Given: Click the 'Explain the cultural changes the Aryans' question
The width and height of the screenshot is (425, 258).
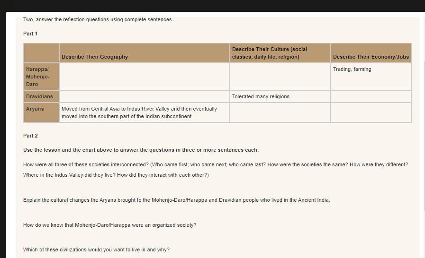Looking at the screenshot, I should [x=176, y=200].
